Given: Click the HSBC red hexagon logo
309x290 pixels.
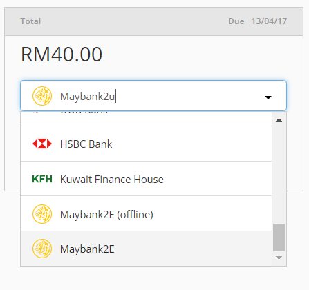Looking at the screenshot, I should 42,144.
